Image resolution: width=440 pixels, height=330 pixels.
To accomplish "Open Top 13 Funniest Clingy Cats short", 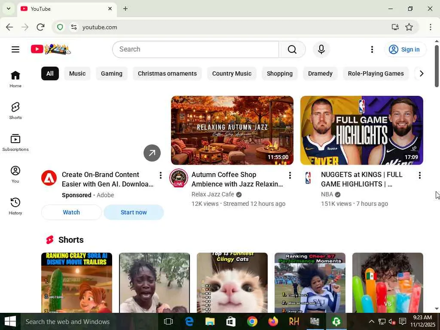I will (x=232, y=283).
